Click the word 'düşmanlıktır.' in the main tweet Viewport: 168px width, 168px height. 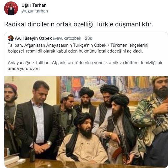134,24
